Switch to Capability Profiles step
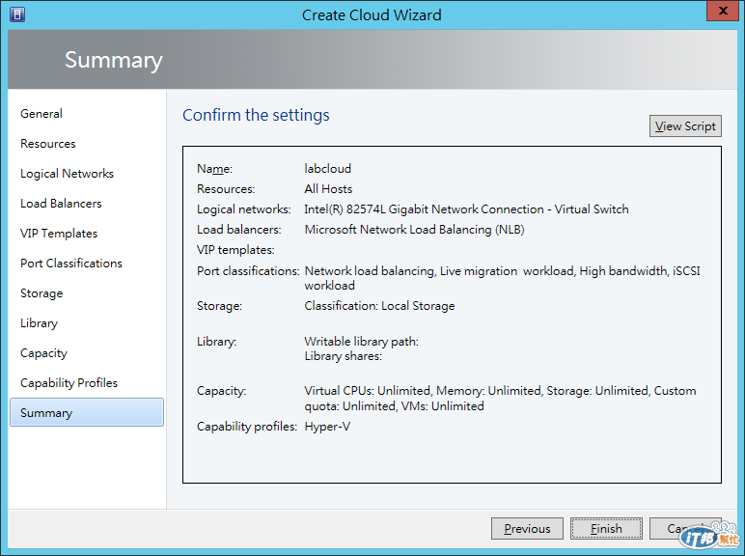745x556 pixels. 69,383
